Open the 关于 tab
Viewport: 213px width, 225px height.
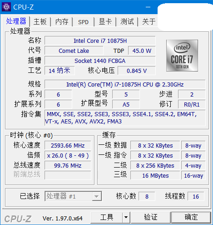pos(149,21)
